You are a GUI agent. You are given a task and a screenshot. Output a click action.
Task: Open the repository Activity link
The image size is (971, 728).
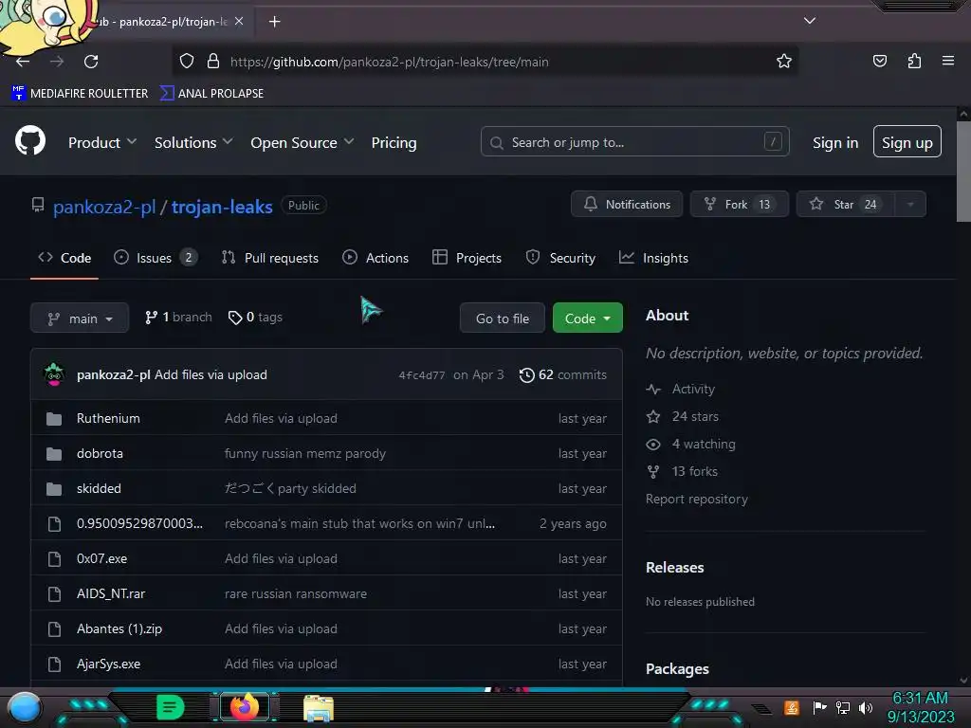(x=693, y=389)
